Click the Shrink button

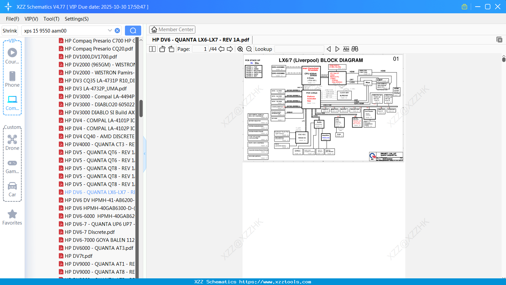10,31
